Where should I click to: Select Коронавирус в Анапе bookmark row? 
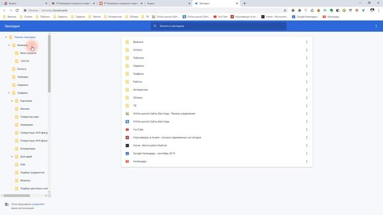tap(217, 138)
